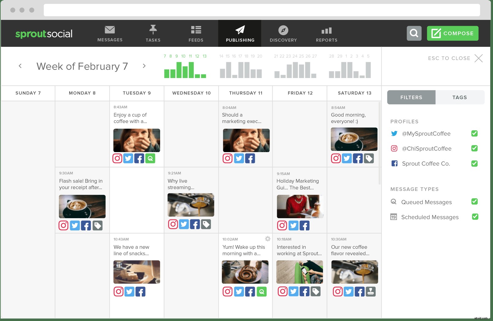The image size is (493, 321).
Task: Advance to next week using right arrow
Action: 144,66
